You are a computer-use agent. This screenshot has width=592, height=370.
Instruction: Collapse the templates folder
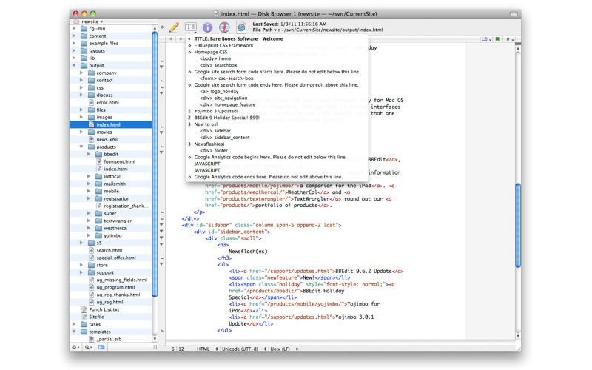tap(74, 332)
